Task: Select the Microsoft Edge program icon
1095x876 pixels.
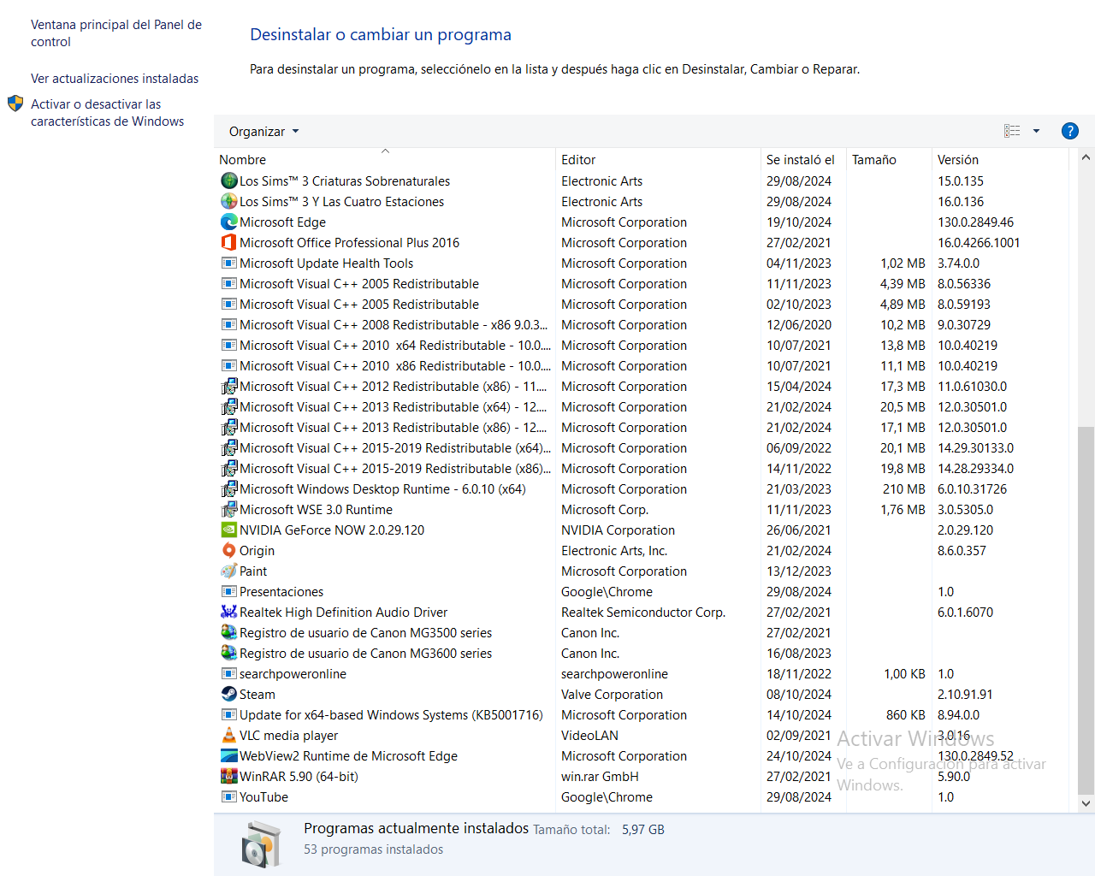Action: pos(229,222)
